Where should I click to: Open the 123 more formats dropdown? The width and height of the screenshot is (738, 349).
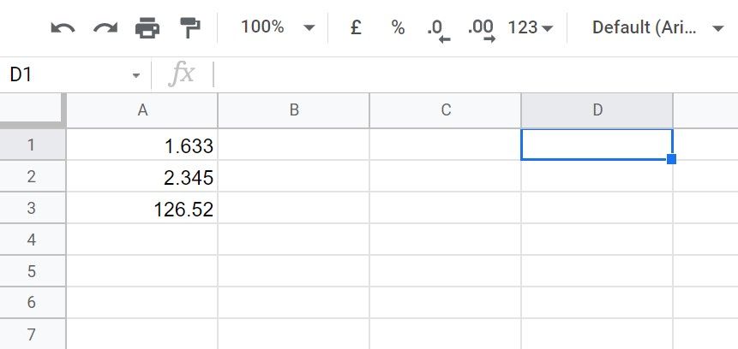530,27
